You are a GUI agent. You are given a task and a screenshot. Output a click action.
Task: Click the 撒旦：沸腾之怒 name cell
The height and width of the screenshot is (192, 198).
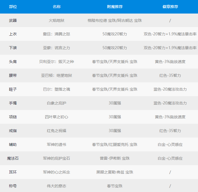click(x=57, y=34)
